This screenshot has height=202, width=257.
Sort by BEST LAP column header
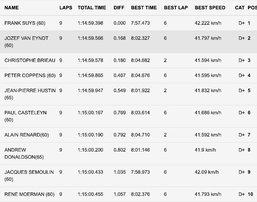[x=176, y=8]
